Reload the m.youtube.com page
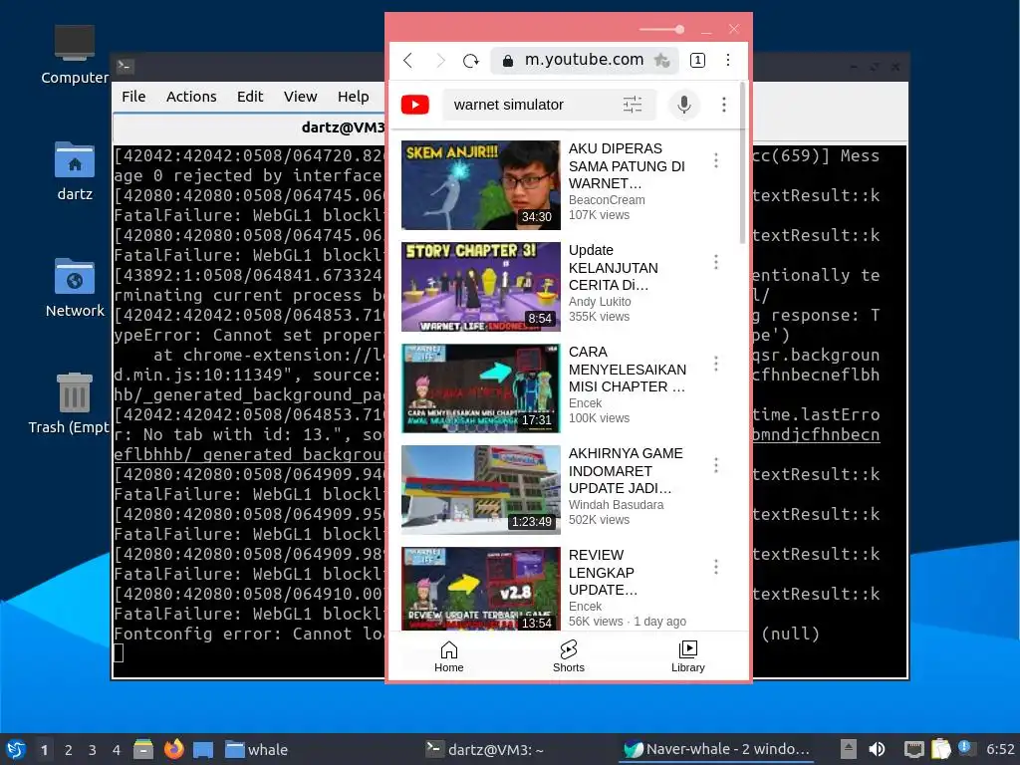This screenshot has width=1020, height=765. point(471,61)
